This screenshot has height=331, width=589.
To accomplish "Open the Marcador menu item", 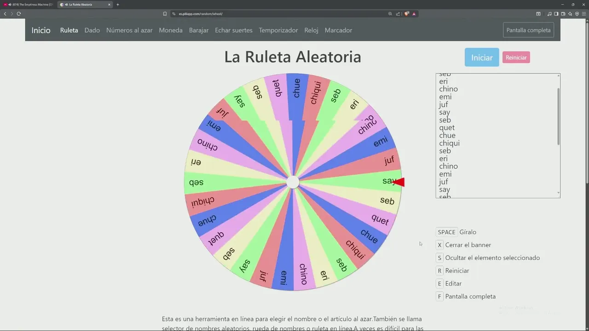I will point(338,30).
